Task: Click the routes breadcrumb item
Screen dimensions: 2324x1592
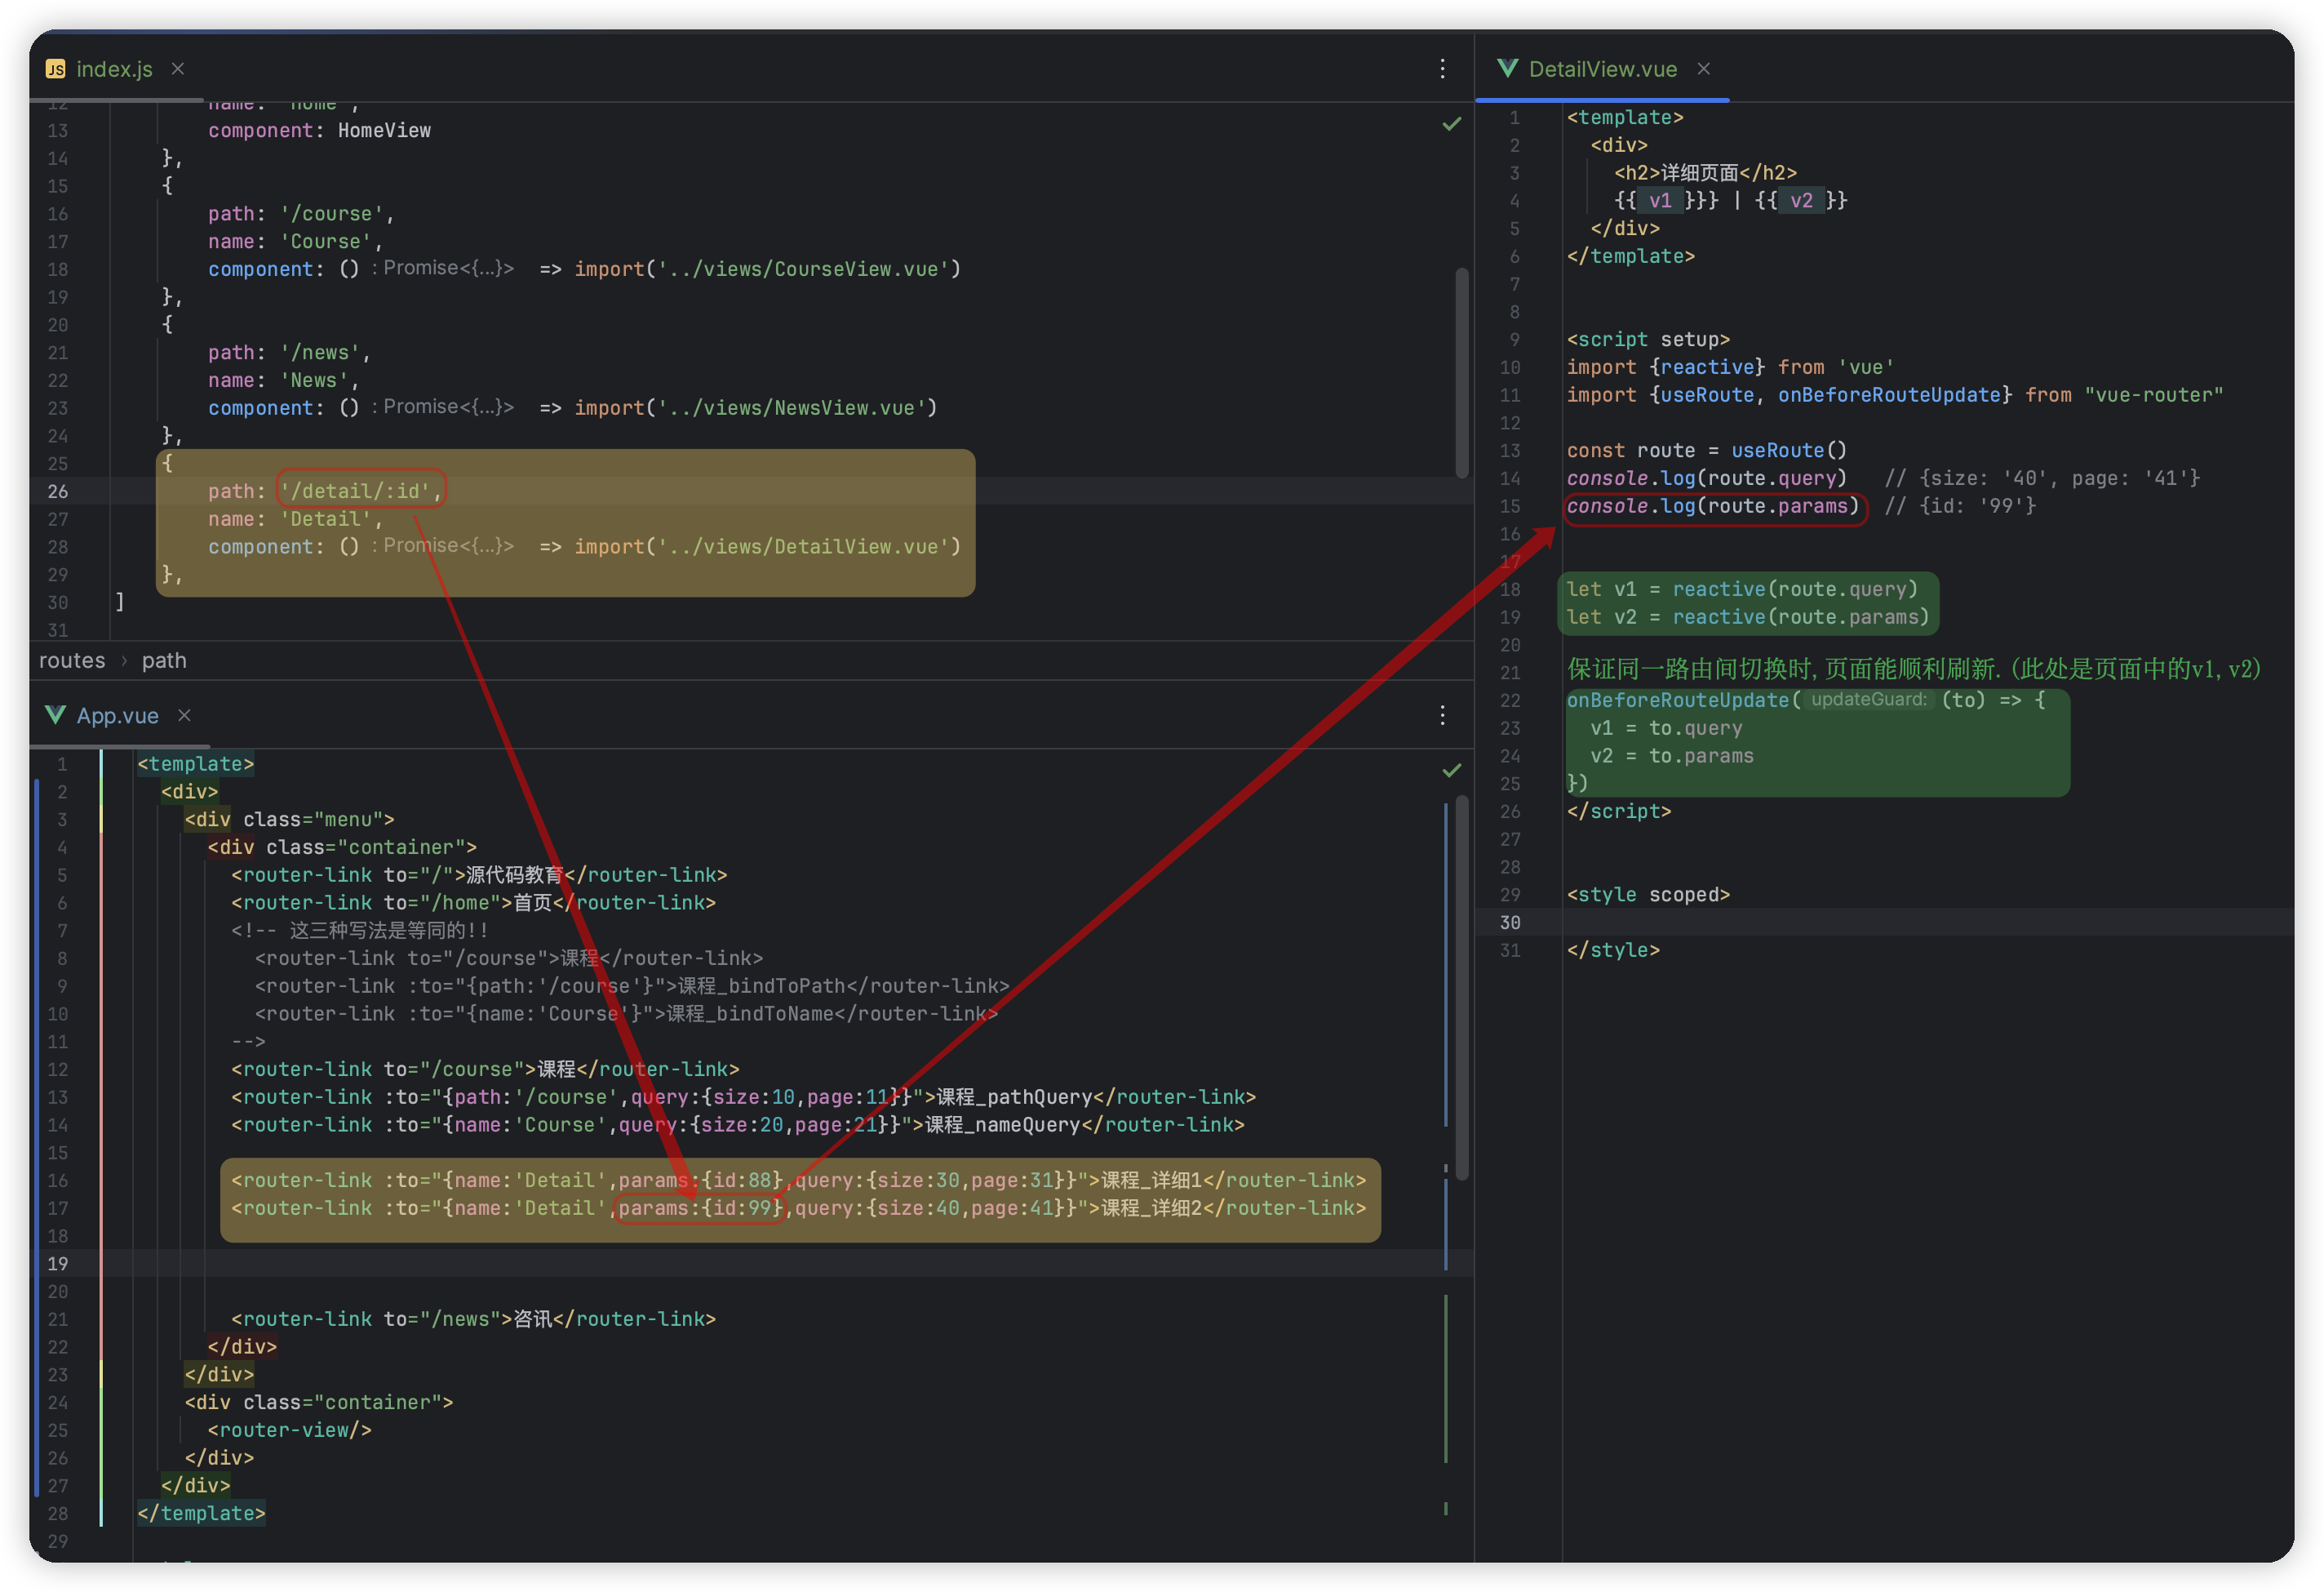Action: [x=72, y=660]
